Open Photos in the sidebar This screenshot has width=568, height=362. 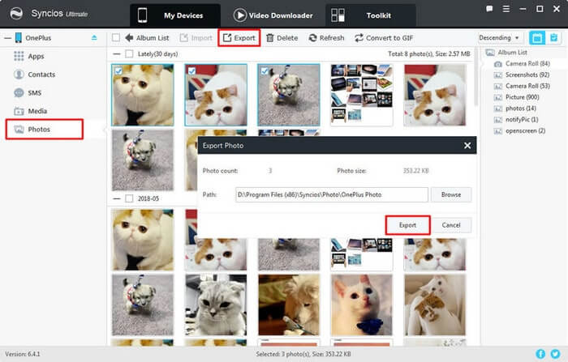click(x=44, y=129)
